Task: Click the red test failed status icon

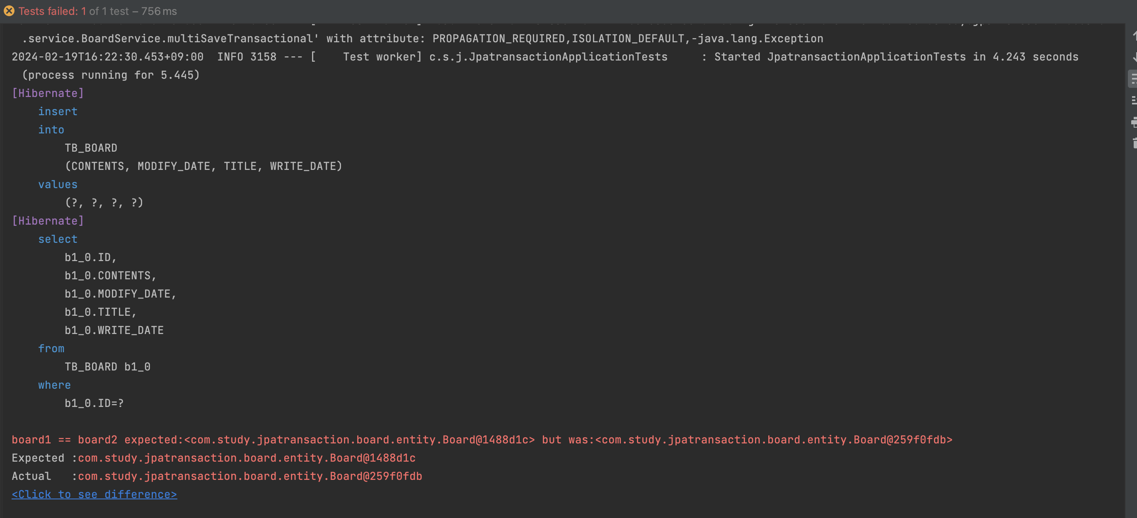Action: [x=9, y=11]
